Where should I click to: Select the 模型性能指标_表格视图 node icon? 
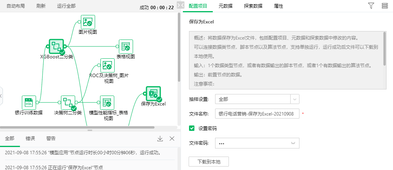coord(107,102)
